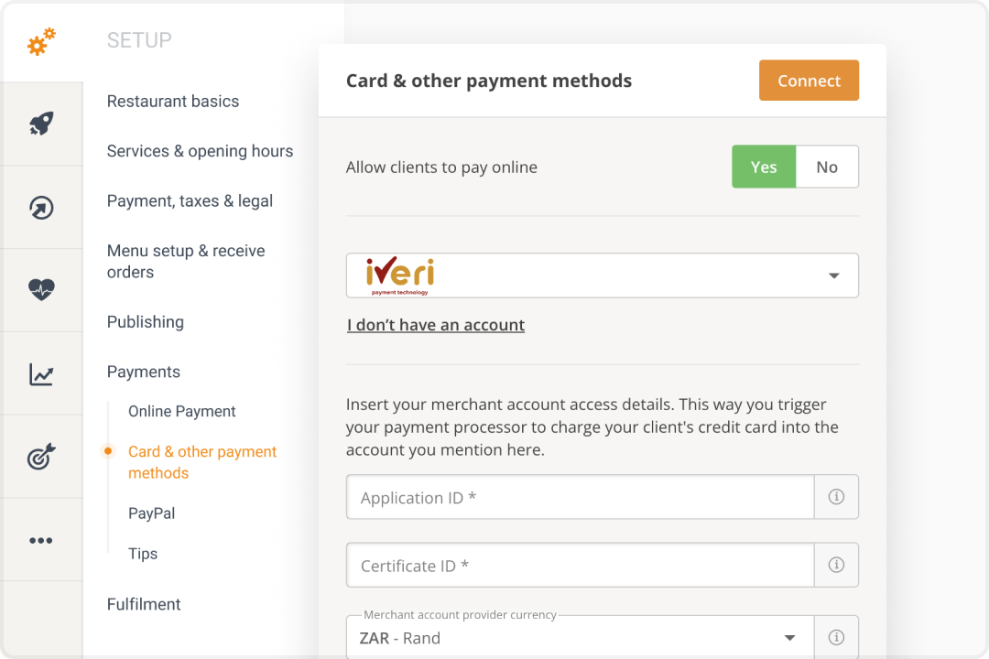The height and width of the screenshot is (659, 989).
Task: Click the target with arrow icon
Action: [x=41, y=457]
